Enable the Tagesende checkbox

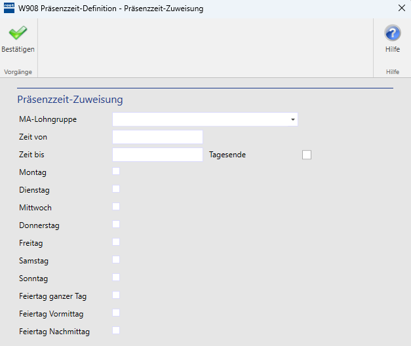(307, 155)
